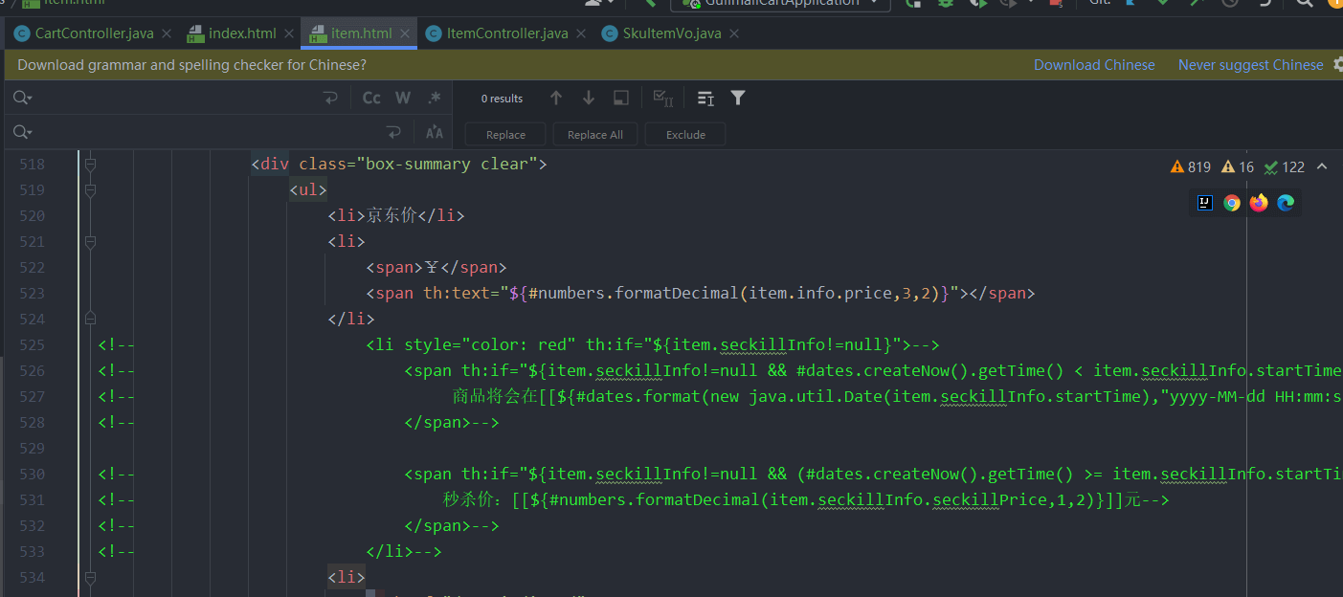Open preview in built-in IntelliJ browser

point(1205,203)
